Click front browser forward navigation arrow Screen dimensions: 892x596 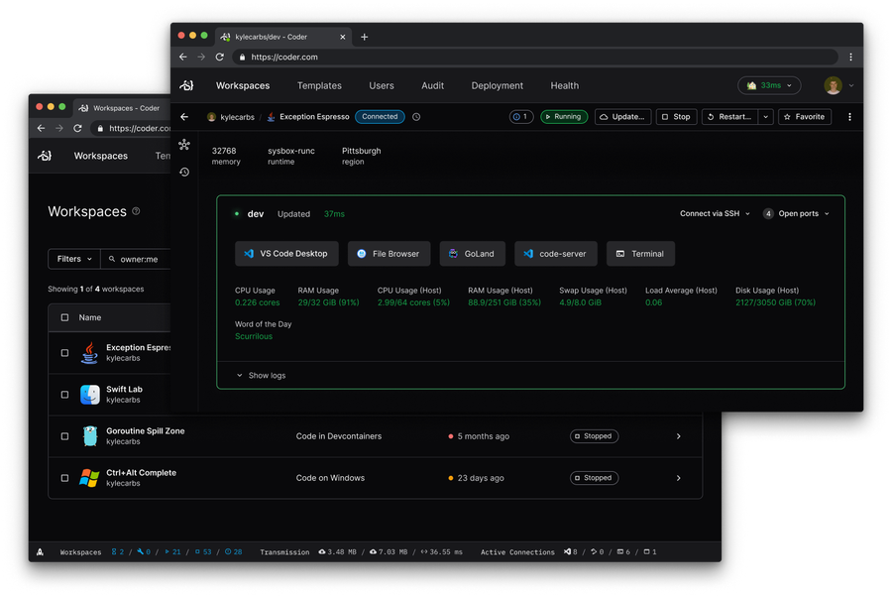click(201, 57)
